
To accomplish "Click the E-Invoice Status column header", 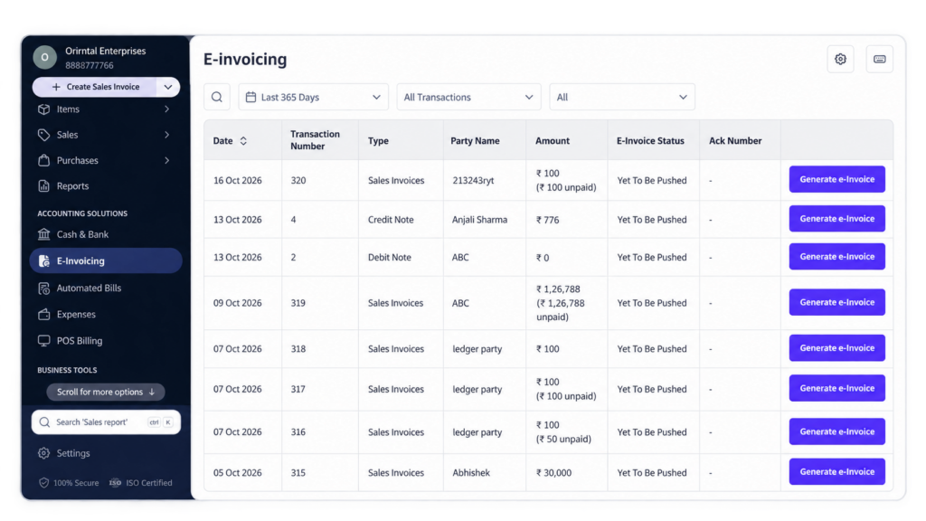I will pos(650,140).
